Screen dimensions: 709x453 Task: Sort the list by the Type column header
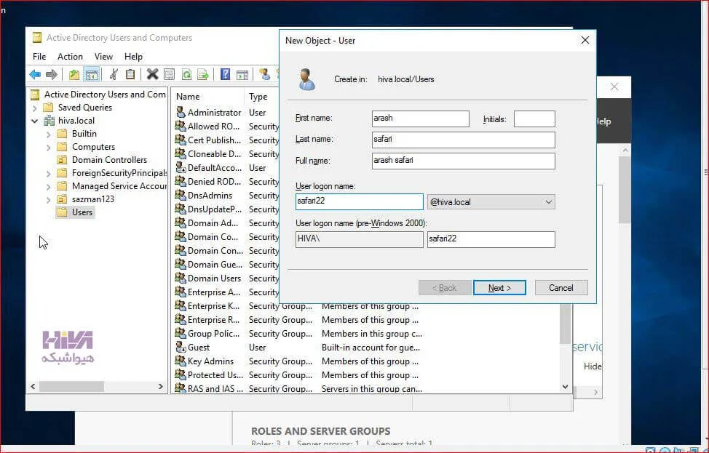click(x=262, y=97)
